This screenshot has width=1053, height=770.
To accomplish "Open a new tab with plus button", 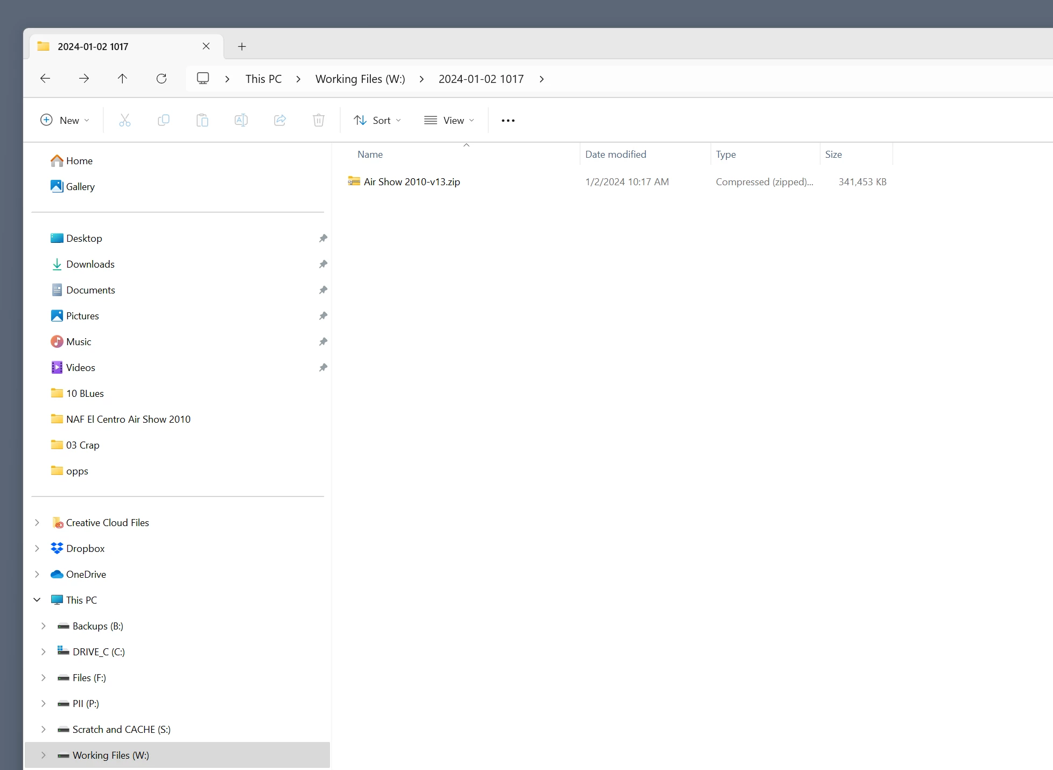I will point(242,47).
